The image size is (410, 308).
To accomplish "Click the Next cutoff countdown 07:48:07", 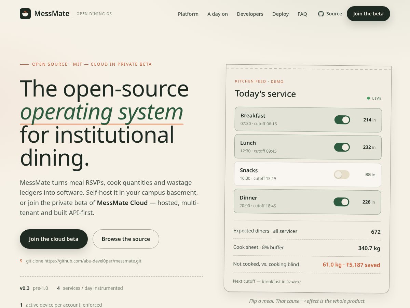I will (293, 282).
